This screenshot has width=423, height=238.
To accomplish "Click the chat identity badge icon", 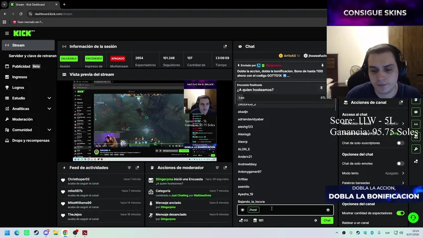I will 242,210.
